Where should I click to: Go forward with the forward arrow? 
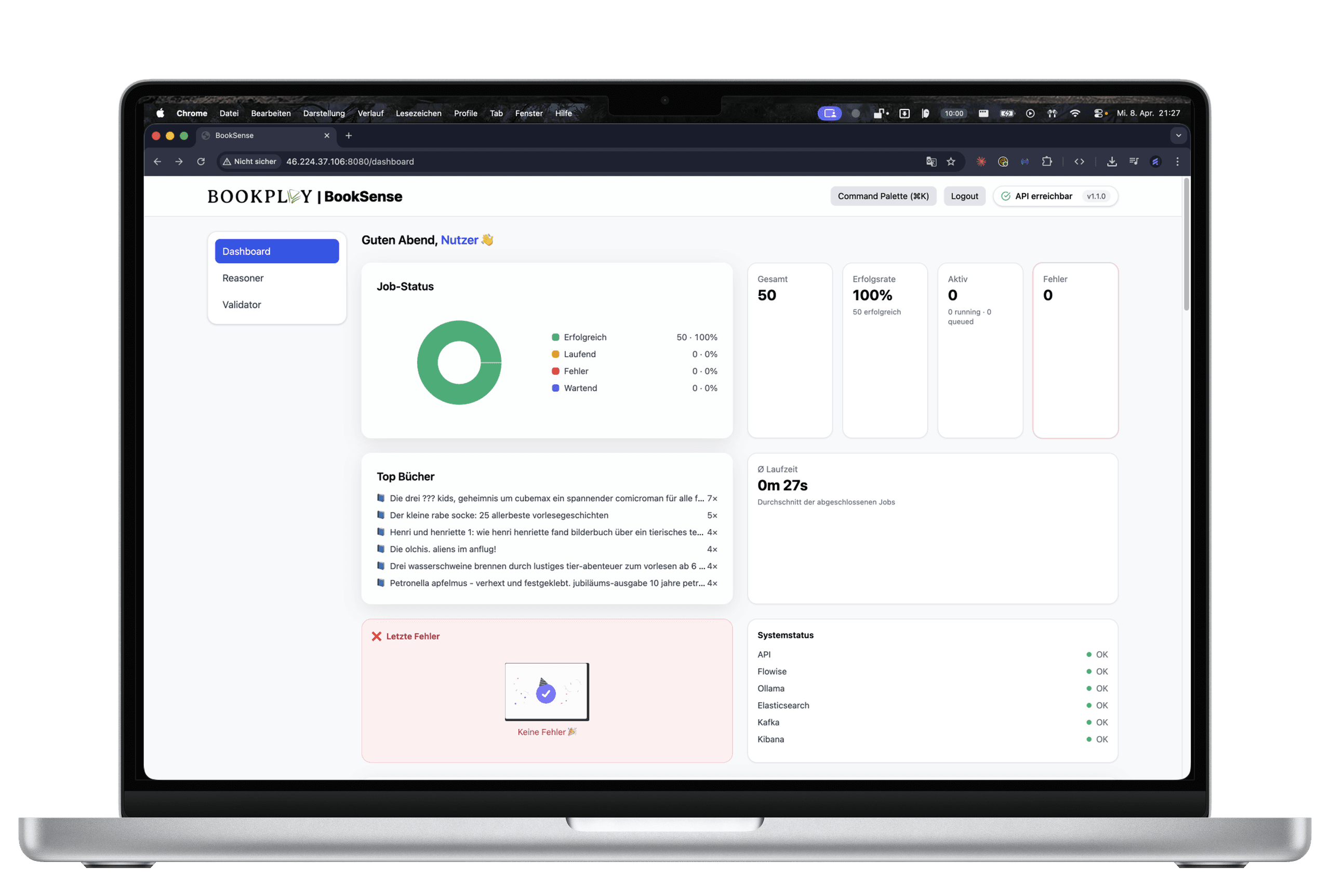pos(179,161)
